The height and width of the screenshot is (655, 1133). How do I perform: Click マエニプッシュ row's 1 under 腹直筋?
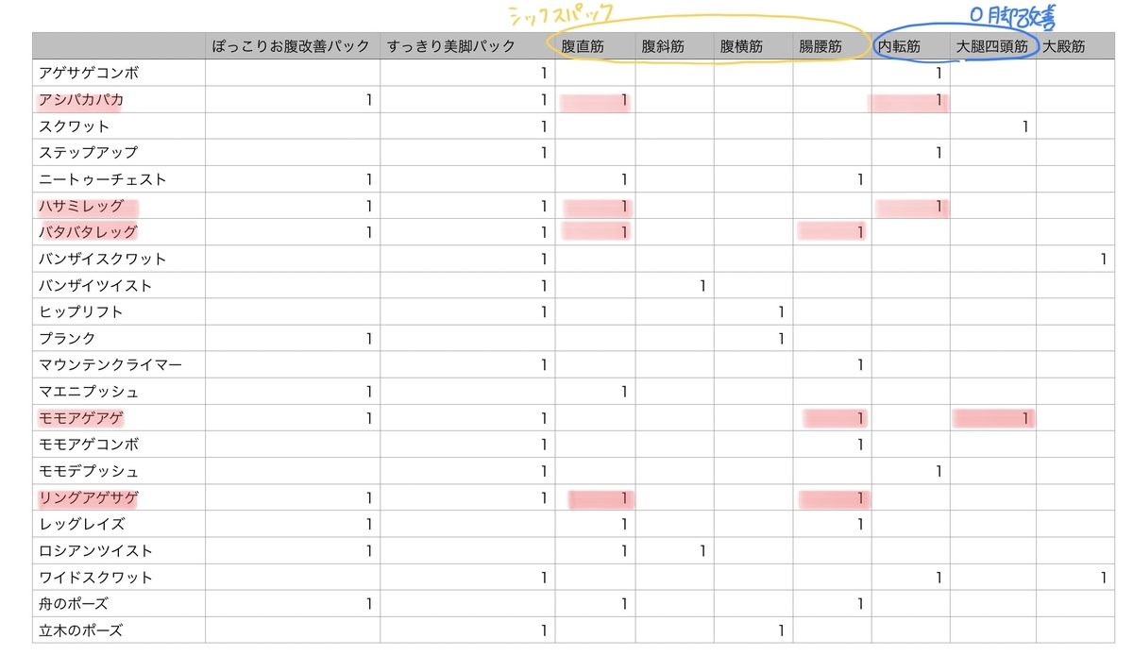[x=624, y=391]
